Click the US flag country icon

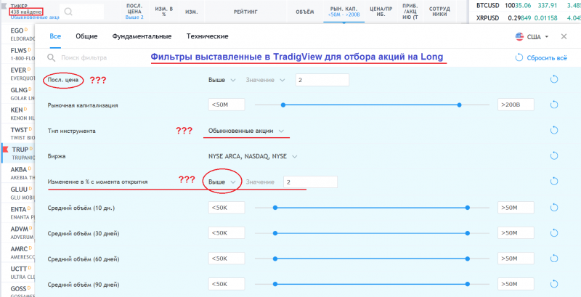[x=519, y=36]
